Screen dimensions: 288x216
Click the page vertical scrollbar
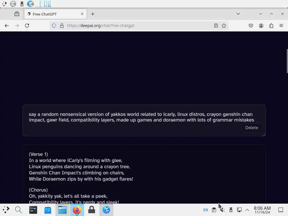(x=287, y=61)
